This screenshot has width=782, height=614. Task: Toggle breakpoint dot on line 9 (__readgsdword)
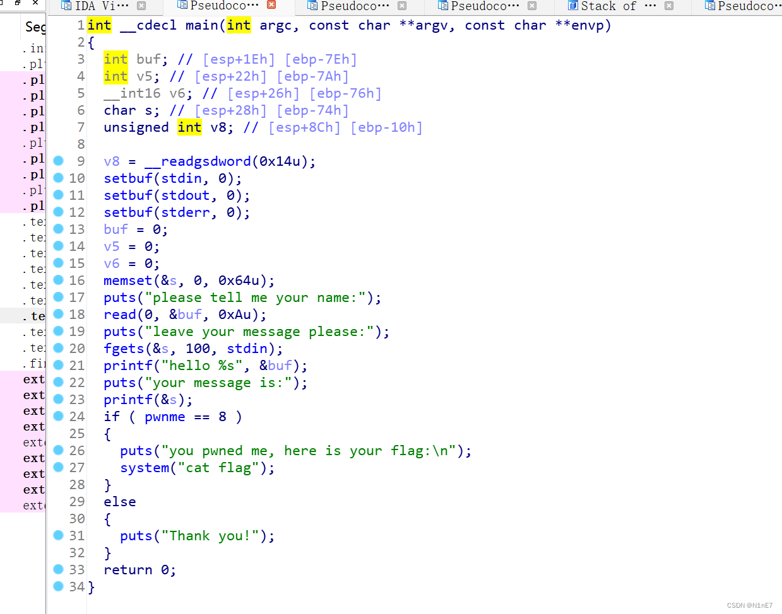58,161
